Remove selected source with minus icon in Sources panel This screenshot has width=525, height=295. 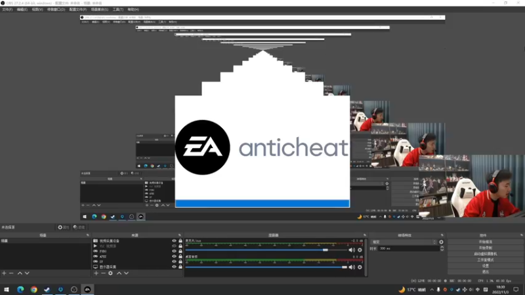click(103, 273)
